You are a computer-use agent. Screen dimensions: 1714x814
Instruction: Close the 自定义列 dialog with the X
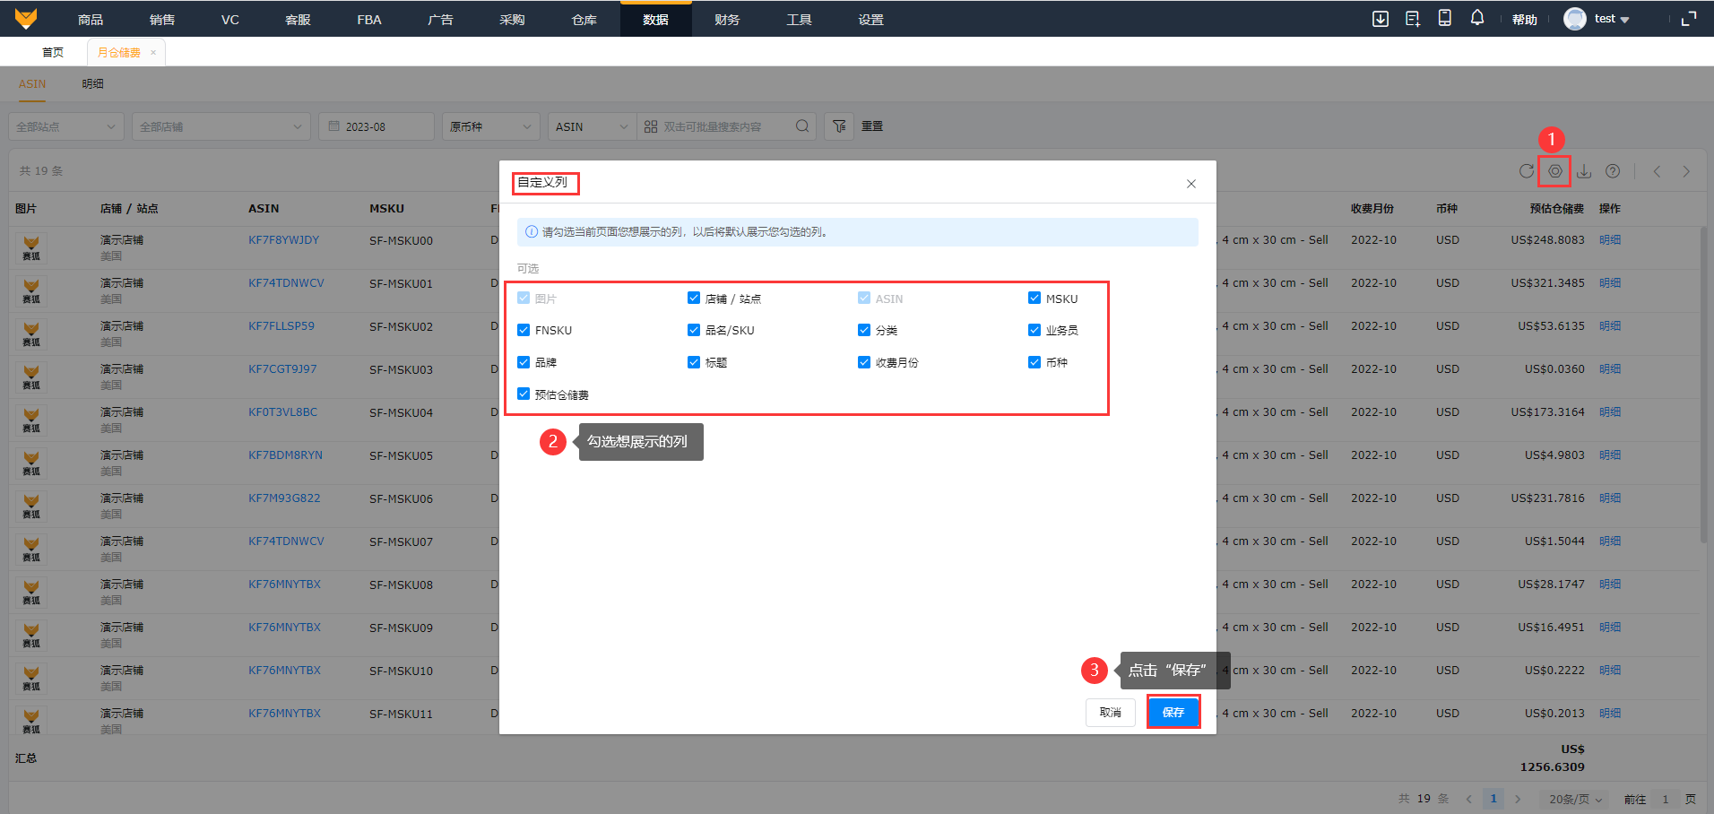click(x=1191, y=184)
